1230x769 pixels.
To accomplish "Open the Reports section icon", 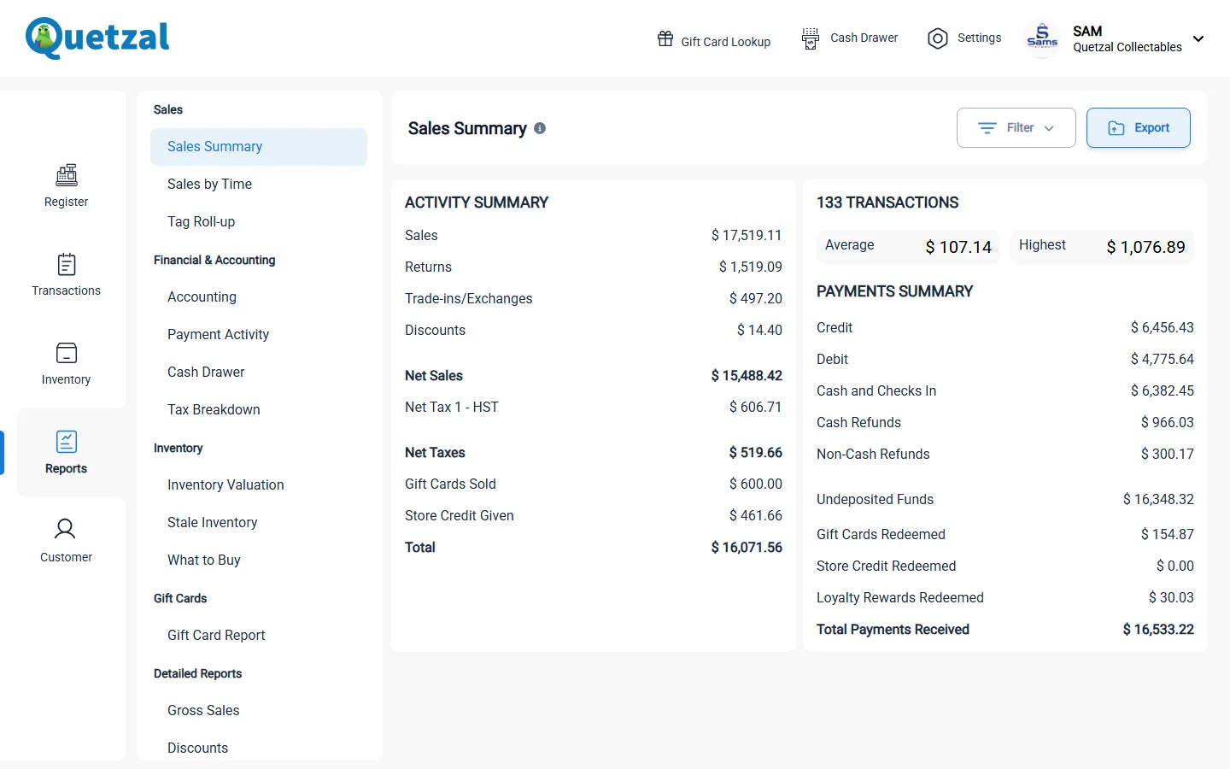I will tap(66, 442).
